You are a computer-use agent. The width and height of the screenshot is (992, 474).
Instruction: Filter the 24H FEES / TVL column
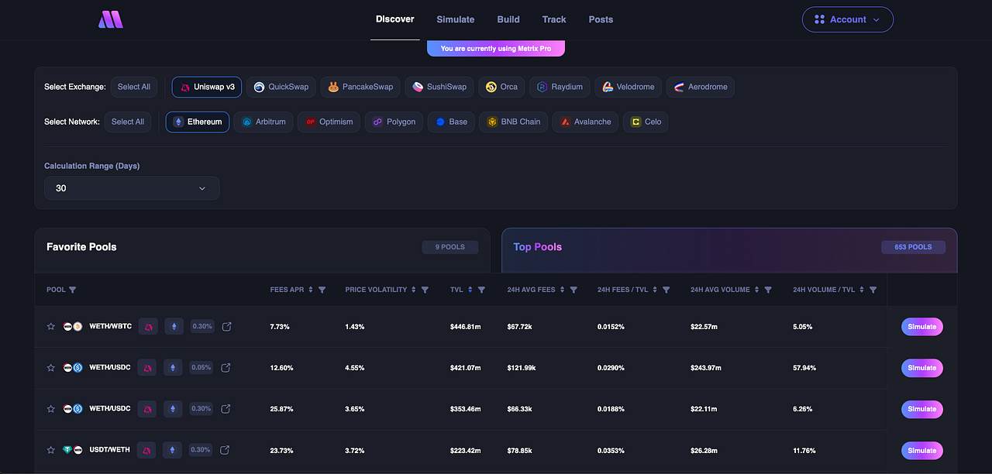pyautogui.click(x=667, y=290)
